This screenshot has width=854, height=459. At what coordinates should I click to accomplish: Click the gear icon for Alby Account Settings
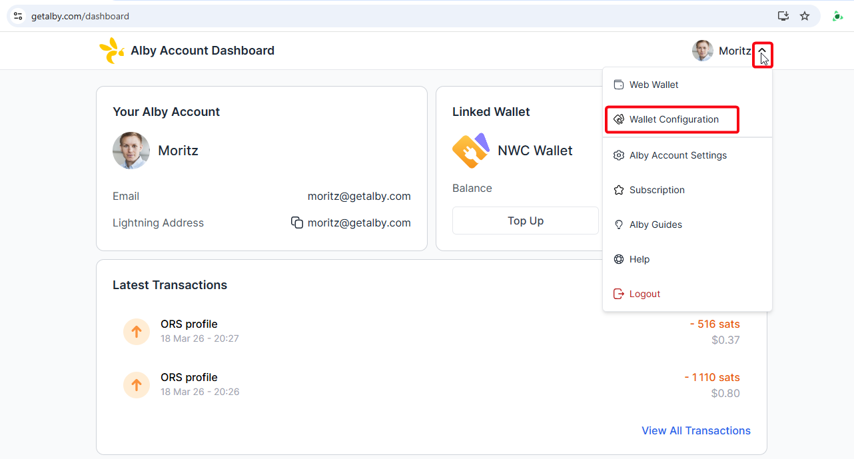pos(619,155)
